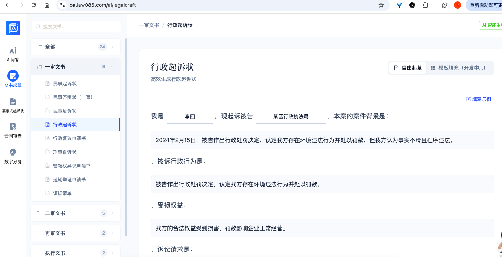
Task: Switch to 模板填充（开发中...）tab
Action: 458,68
